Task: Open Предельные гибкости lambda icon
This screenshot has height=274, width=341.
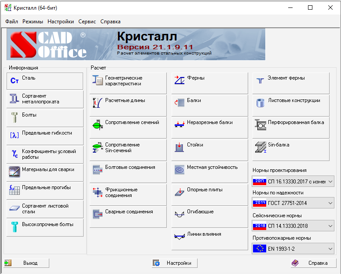Action: pos(15,135)
